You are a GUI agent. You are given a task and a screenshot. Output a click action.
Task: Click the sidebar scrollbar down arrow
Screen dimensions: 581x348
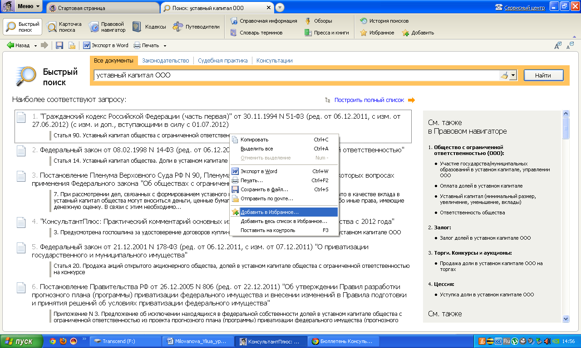coord(566,319)
